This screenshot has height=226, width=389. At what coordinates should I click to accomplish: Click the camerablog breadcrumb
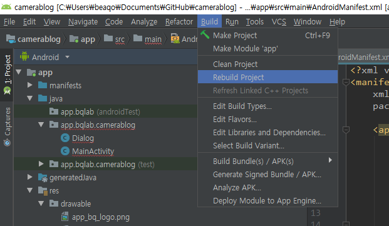[33, 39]
